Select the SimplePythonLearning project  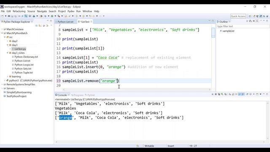click(x=19, y=92)
